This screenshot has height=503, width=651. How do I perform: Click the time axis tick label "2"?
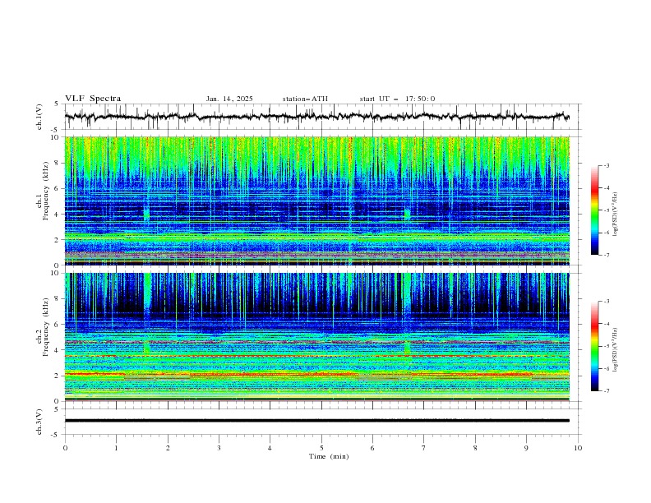(168, 448)
